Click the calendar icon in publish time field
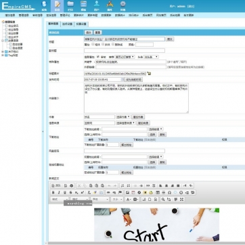245x245 pixels. pos(122,79)
